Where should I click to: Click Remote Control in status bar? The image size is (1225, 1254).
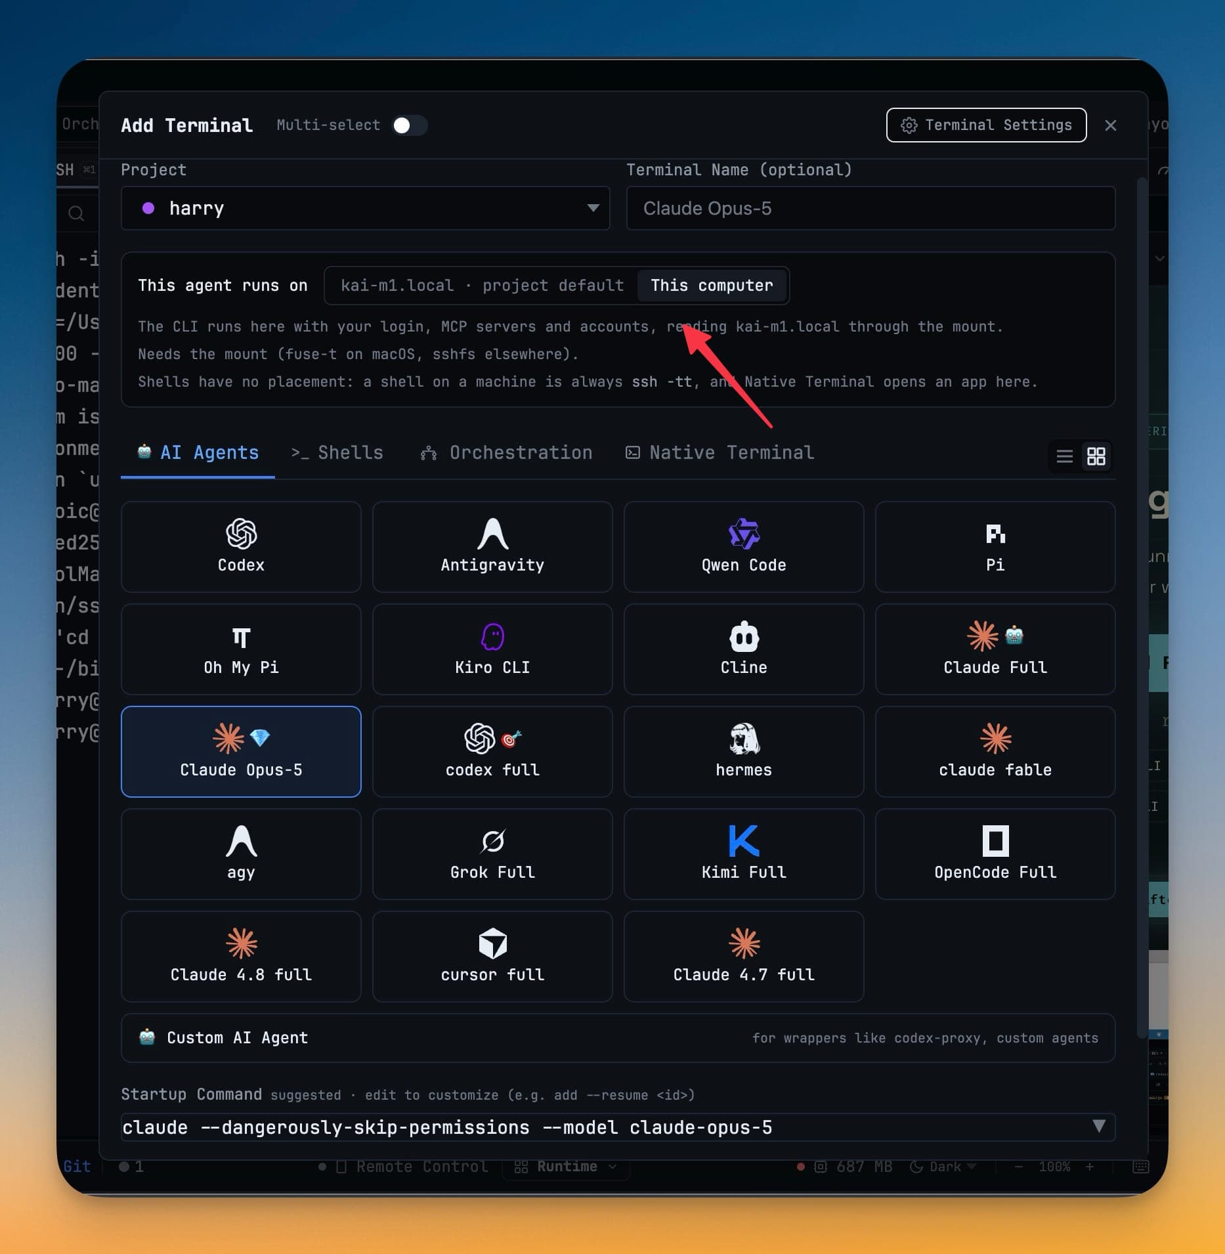pyautogui.click(x=413, y=1167)
